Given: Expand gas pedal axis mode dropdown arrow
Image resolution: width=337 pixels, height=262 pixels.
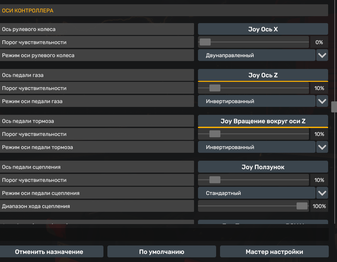Looking at the screenshot, I should [322, 101].
